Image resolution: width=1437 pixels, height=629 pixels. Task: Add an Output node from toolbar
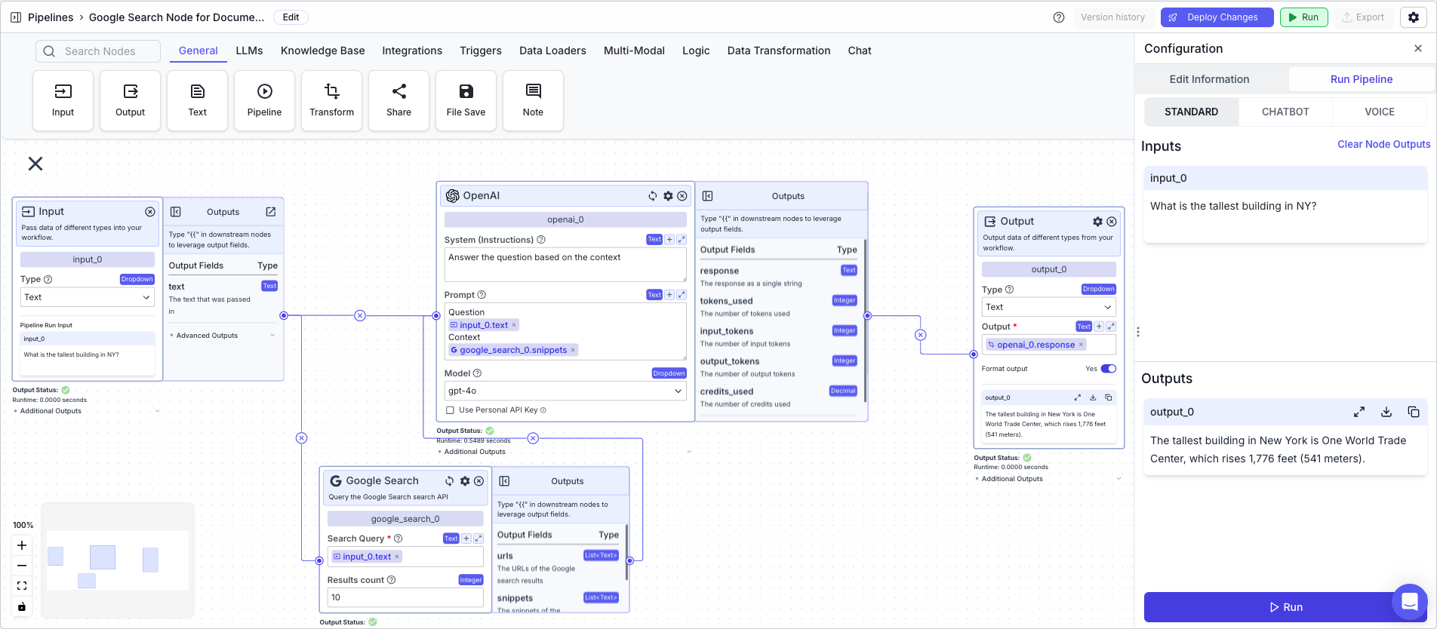pos(130,100)
